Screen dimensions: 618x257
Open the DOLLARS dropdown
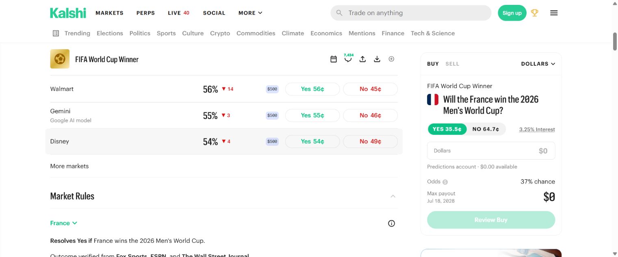pos(538,64)
